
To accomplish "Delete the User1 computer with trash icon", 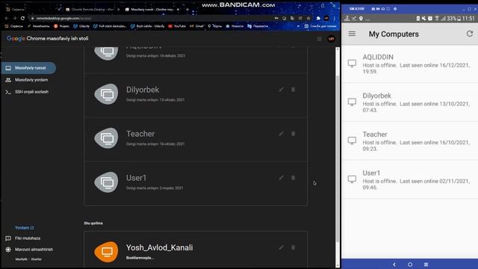I will coord(293,178).
